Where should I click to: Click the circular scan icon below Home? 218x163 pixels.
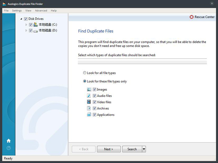tap(9, 148)
